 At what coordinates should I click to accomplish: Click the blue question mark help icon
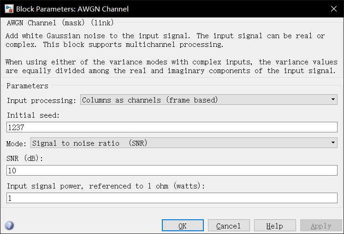pyautogui.click(x=9, y=225)
